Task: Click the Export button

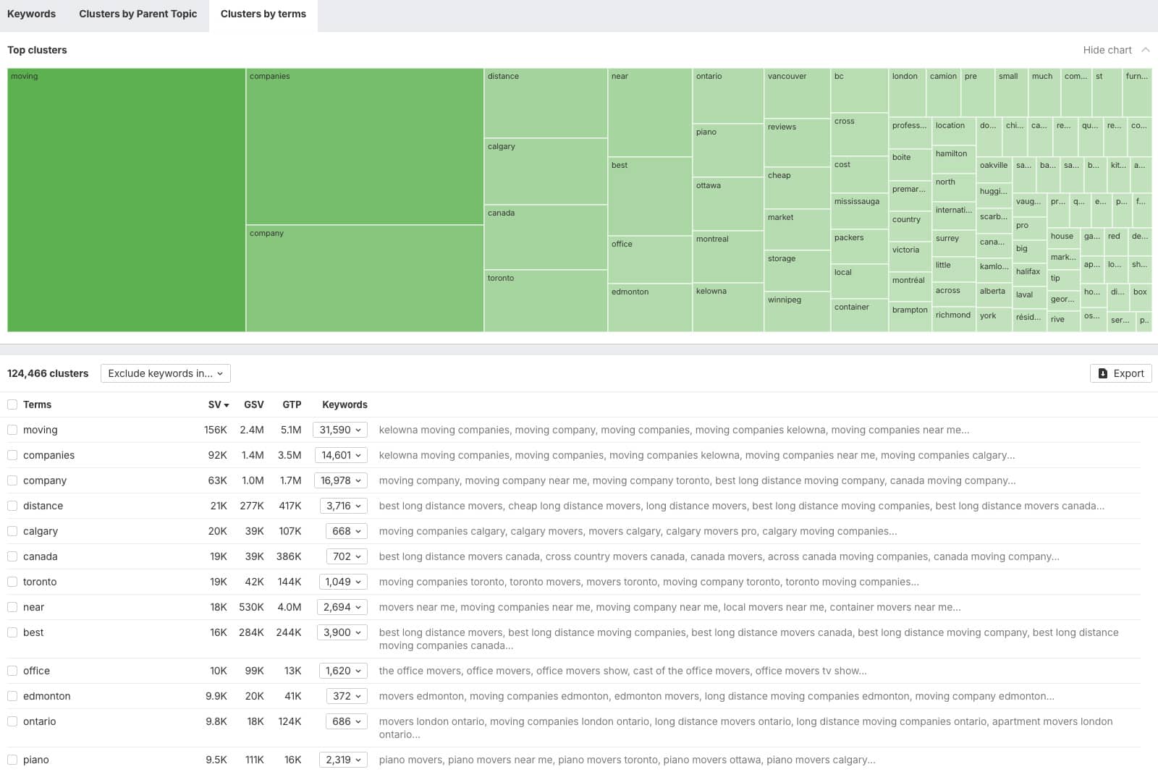Action: (x=1121, y=373)
